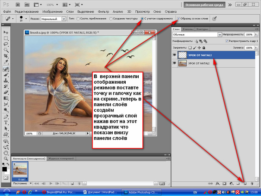
Task: Select the Spot Healing Brush tool
Action: pyautogui.click(x=6, y=69)
